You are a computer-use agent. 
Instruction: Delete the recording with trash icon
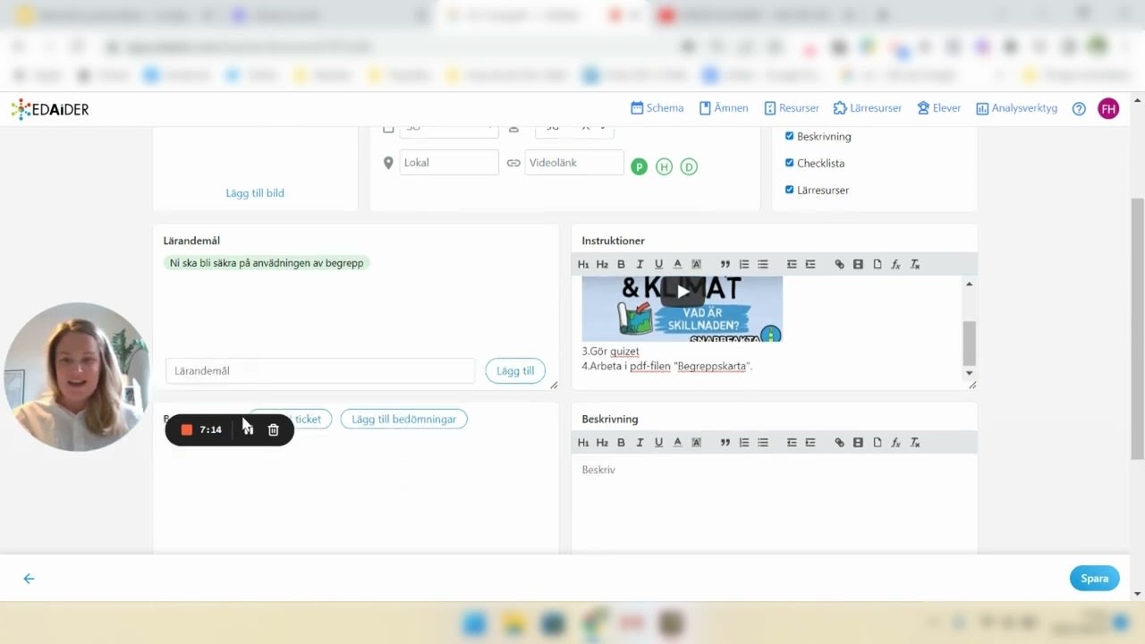pos(274,430)
